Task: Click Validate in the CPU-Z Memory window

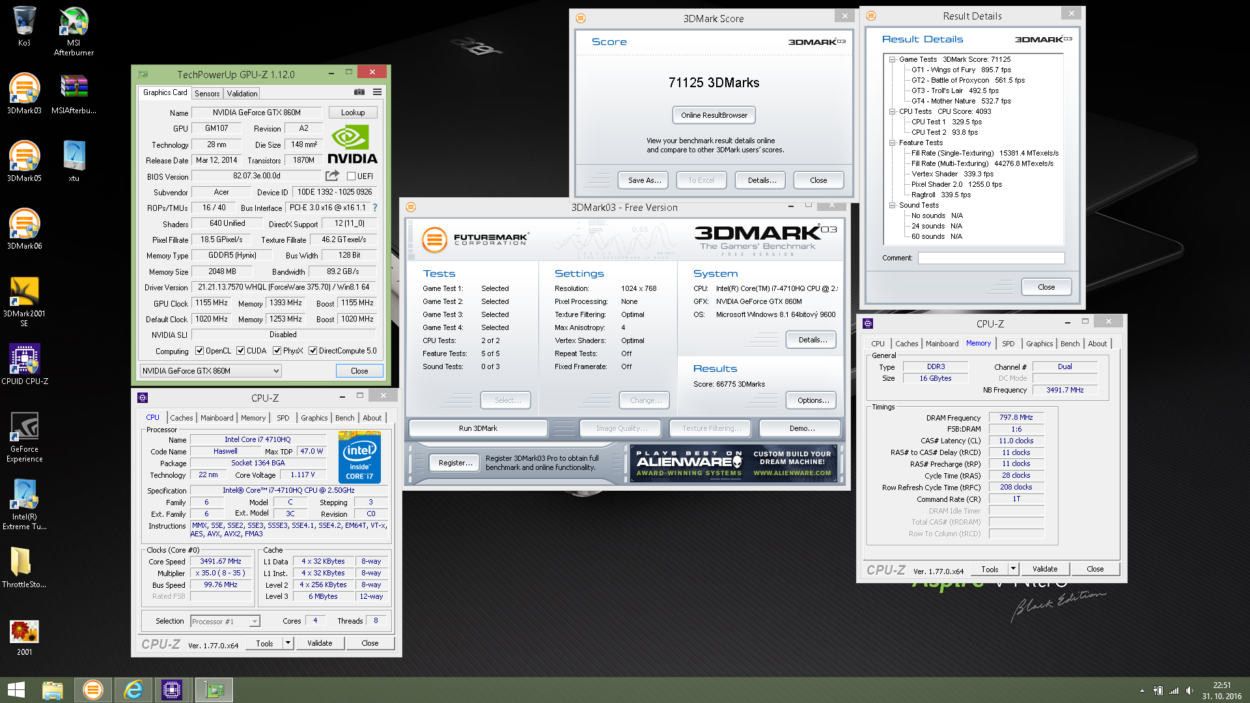Action: tap(1045, 569)
